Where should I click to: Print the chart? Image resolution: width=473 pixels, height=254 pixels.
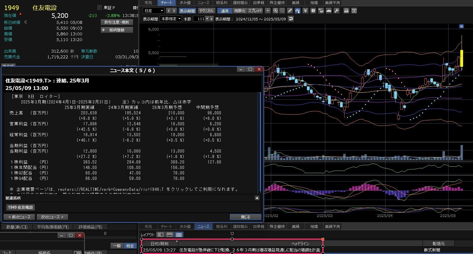pyautogui.click(x=346, y=11)
